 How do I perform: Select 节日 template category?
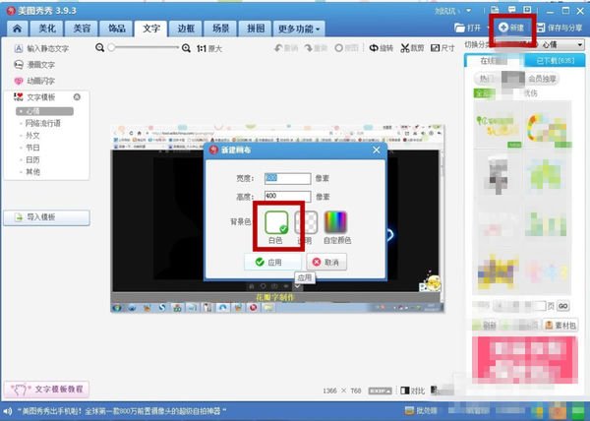tap(32, 148)
